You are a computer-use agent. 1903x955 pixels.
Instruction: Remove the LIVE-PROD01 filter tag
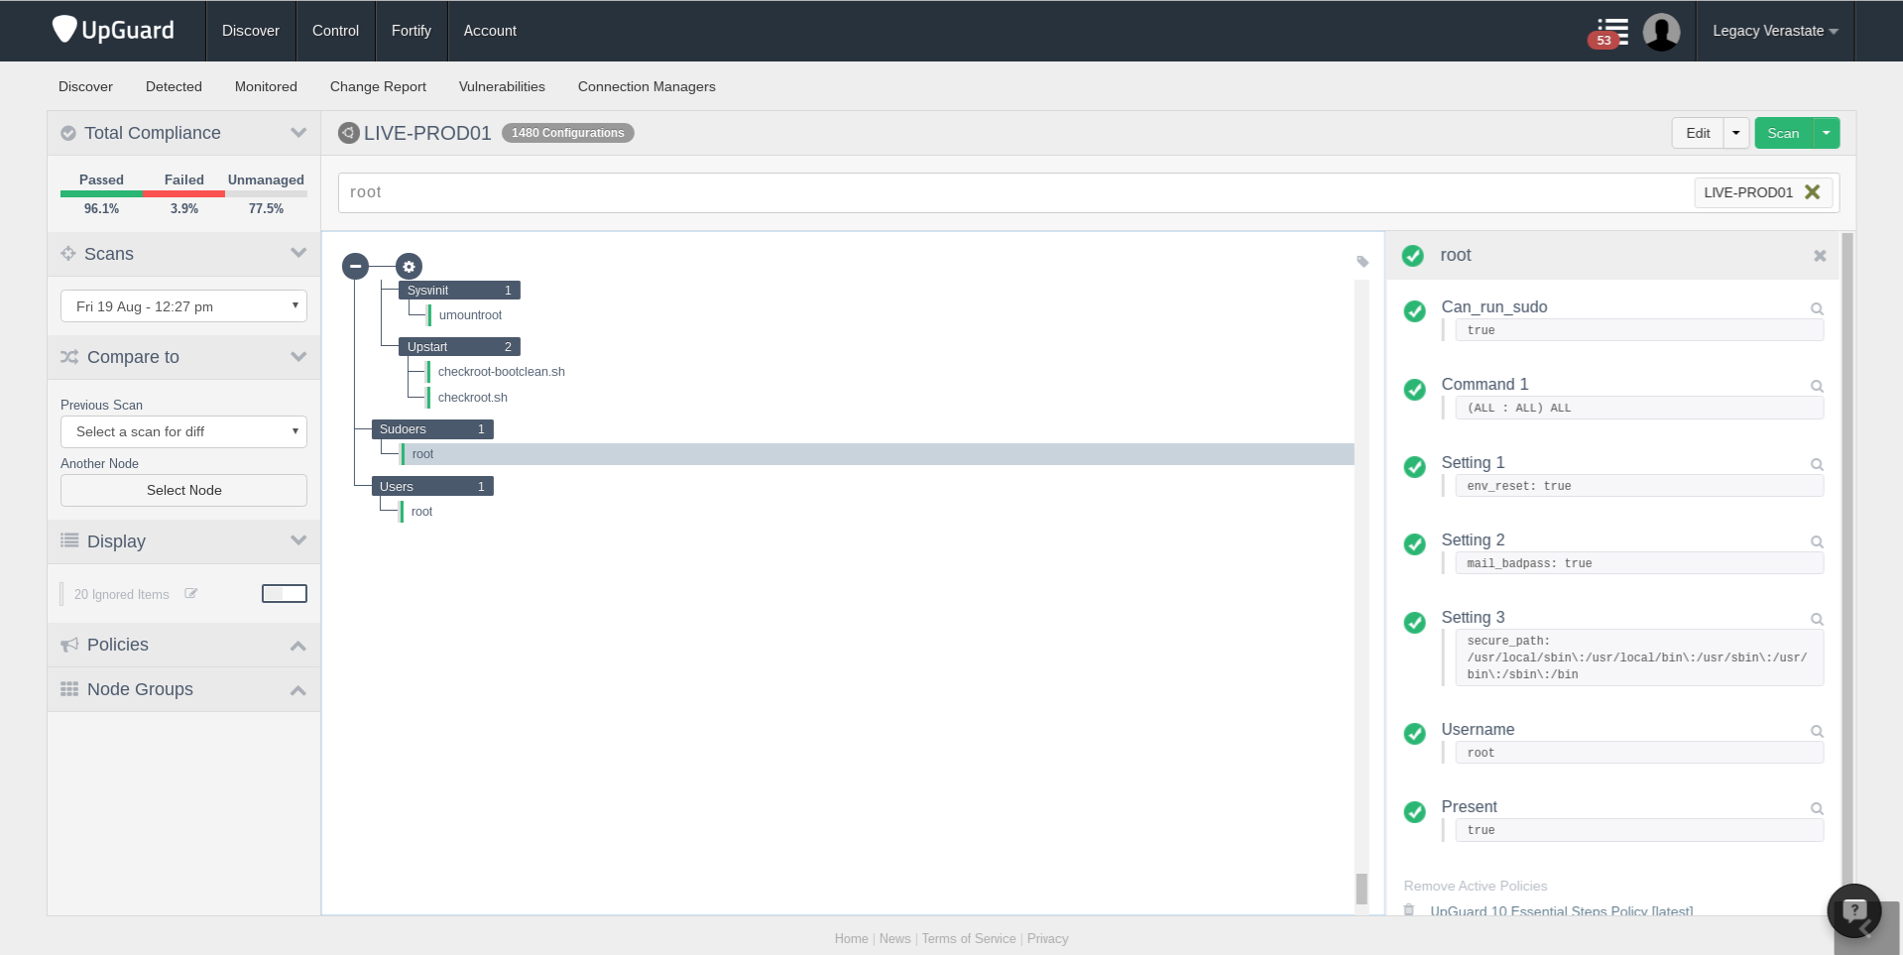click(1812, 192)
